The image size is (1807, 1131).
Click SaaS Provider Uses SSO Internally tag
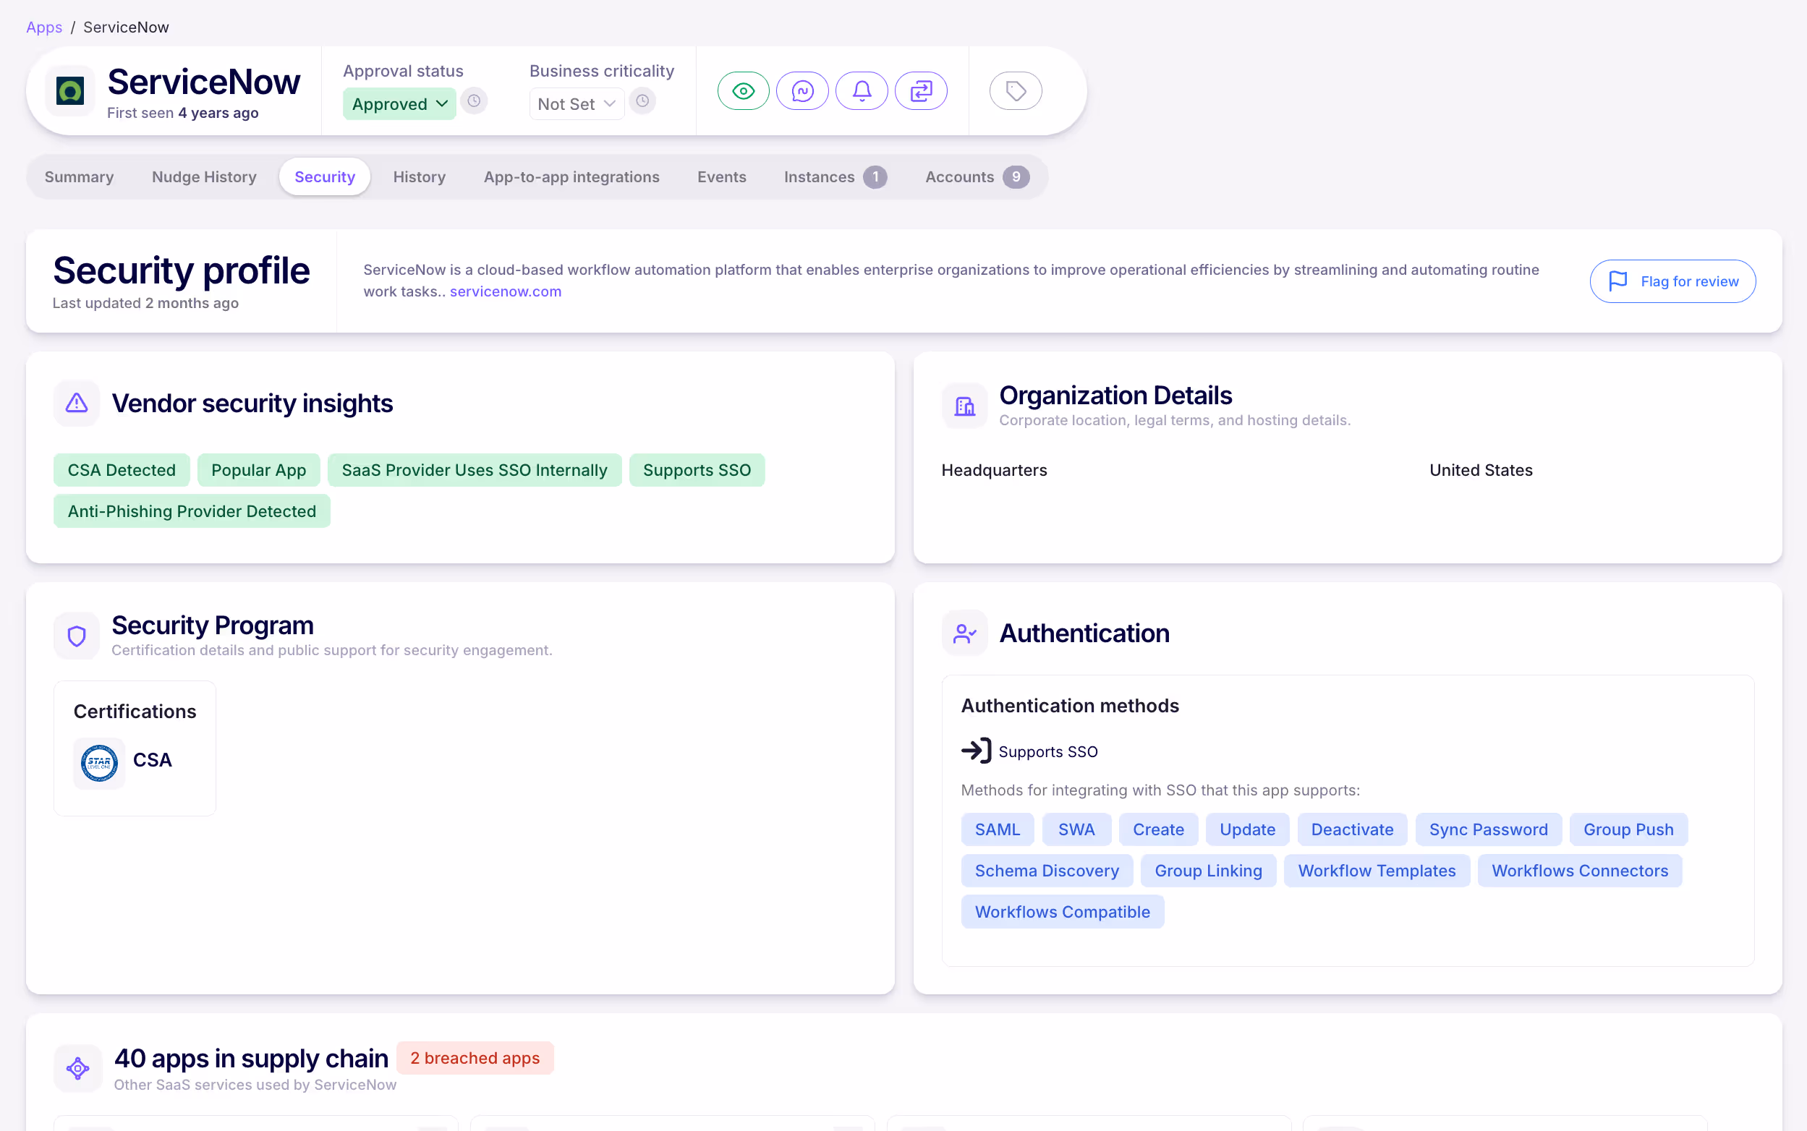pyautogui.click(x=475, y=470)
